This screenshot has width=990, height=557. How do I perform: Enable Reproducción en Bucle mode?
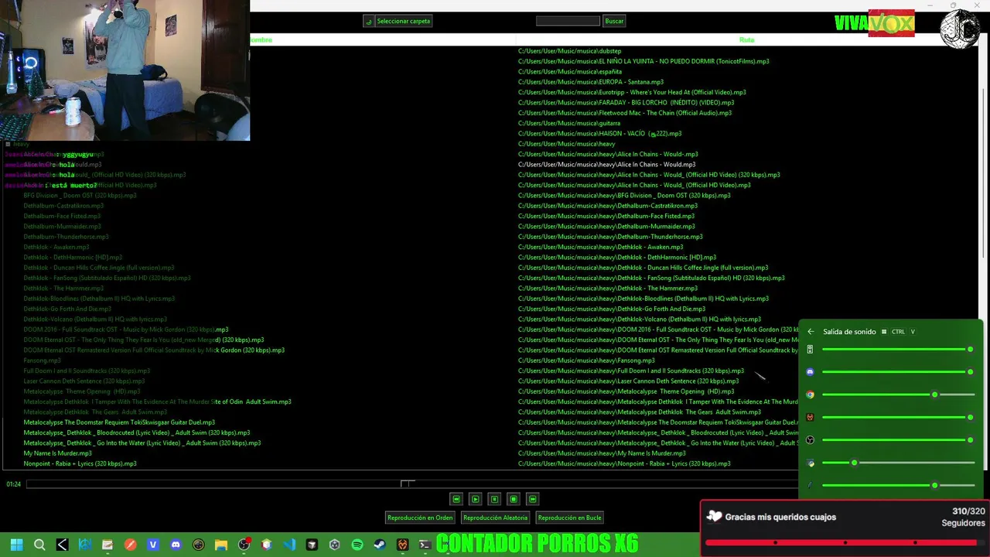click(569, 518)
